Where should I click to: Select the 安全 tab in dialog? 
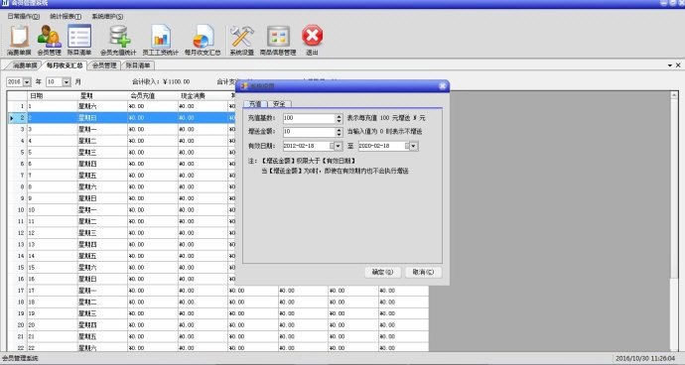click(279, 104)
